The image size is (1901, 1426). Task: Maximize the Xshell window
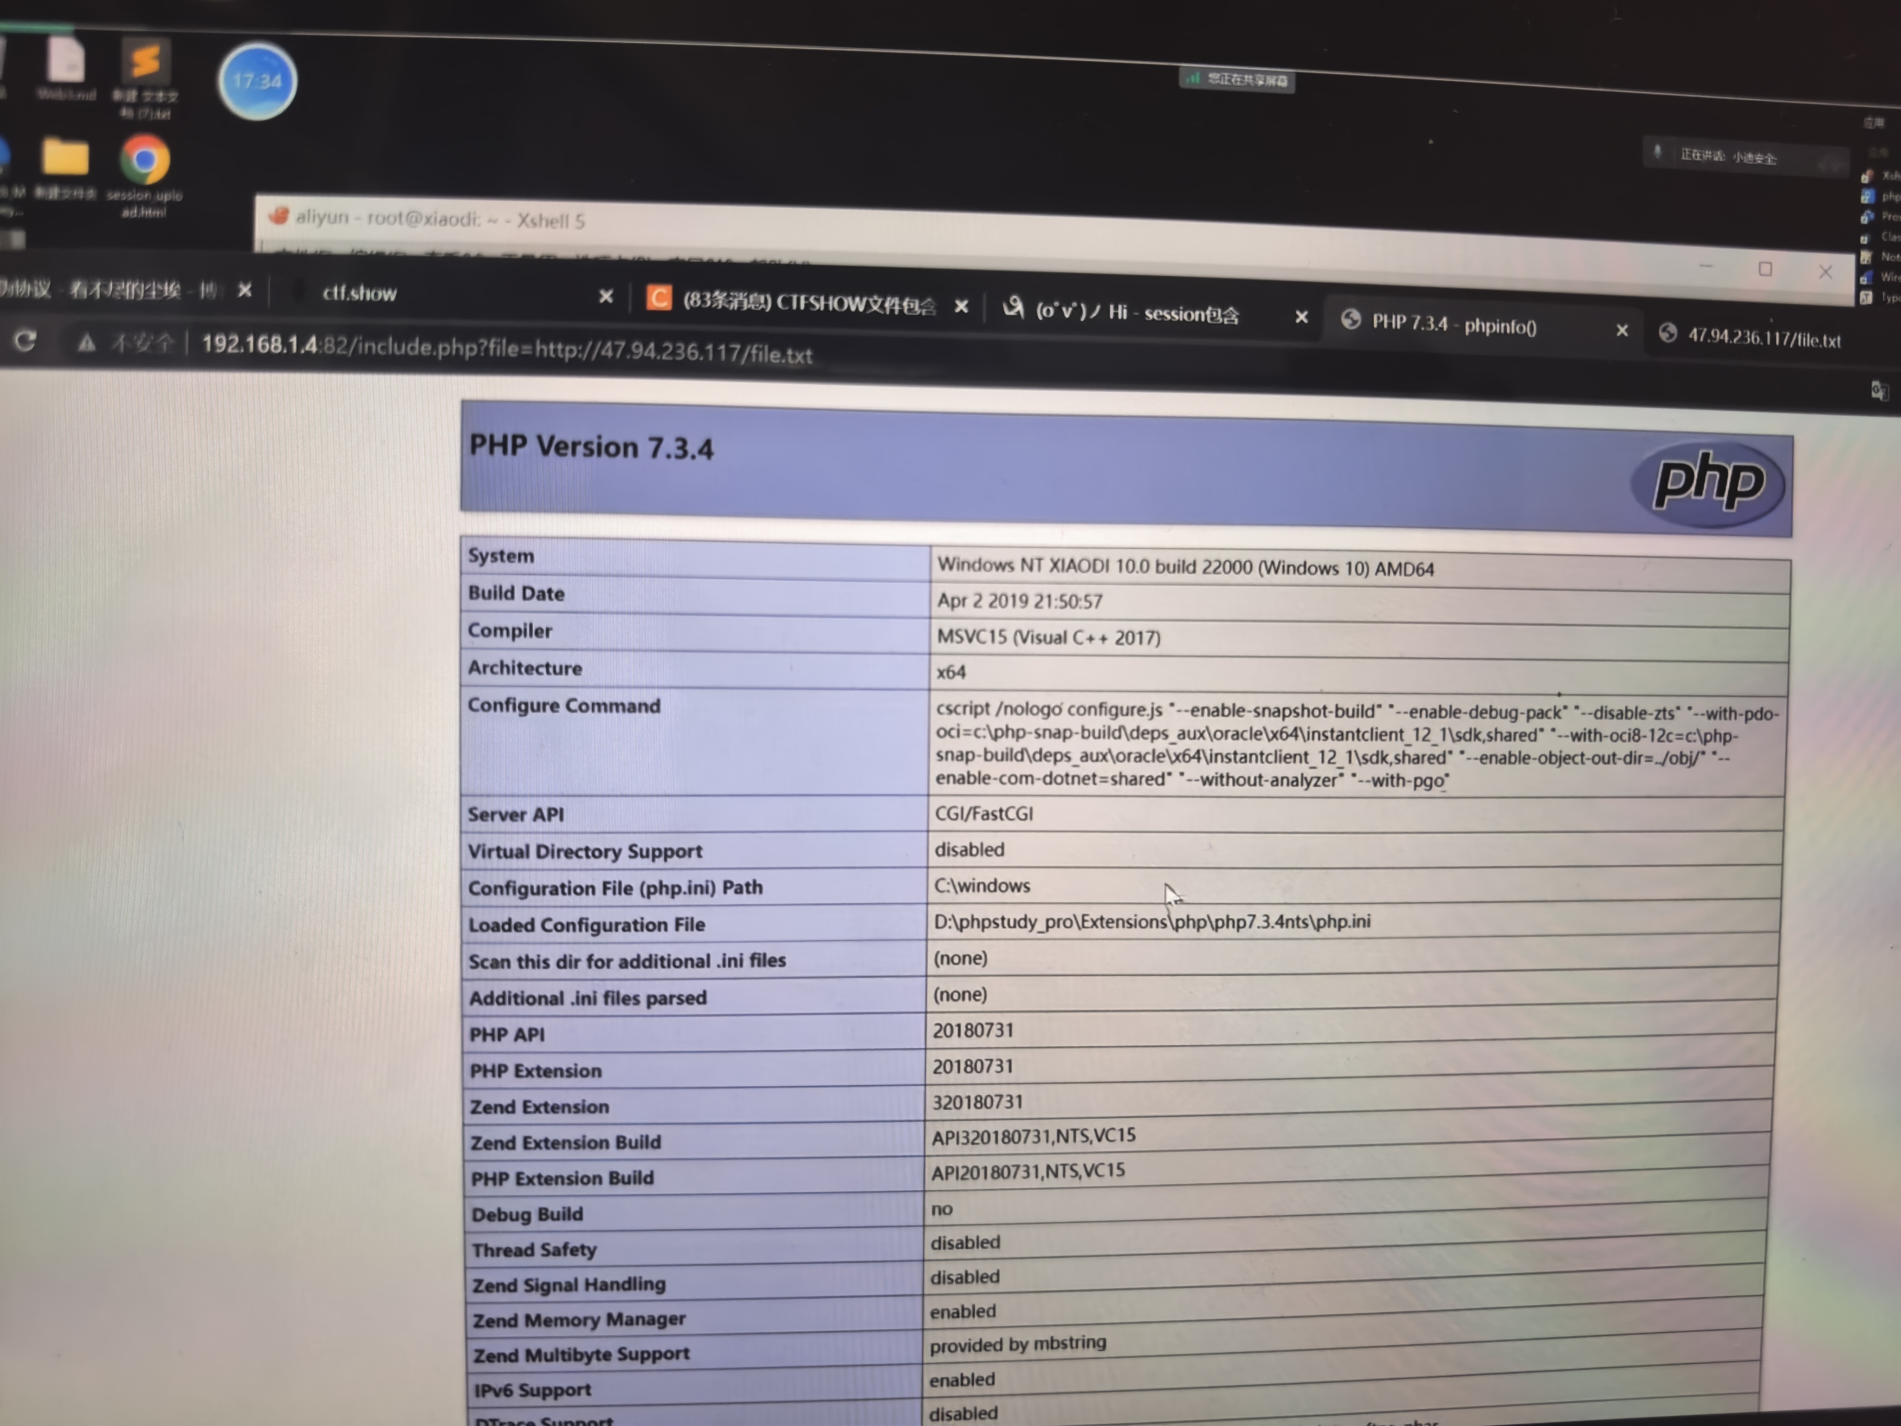point(1765,269)
